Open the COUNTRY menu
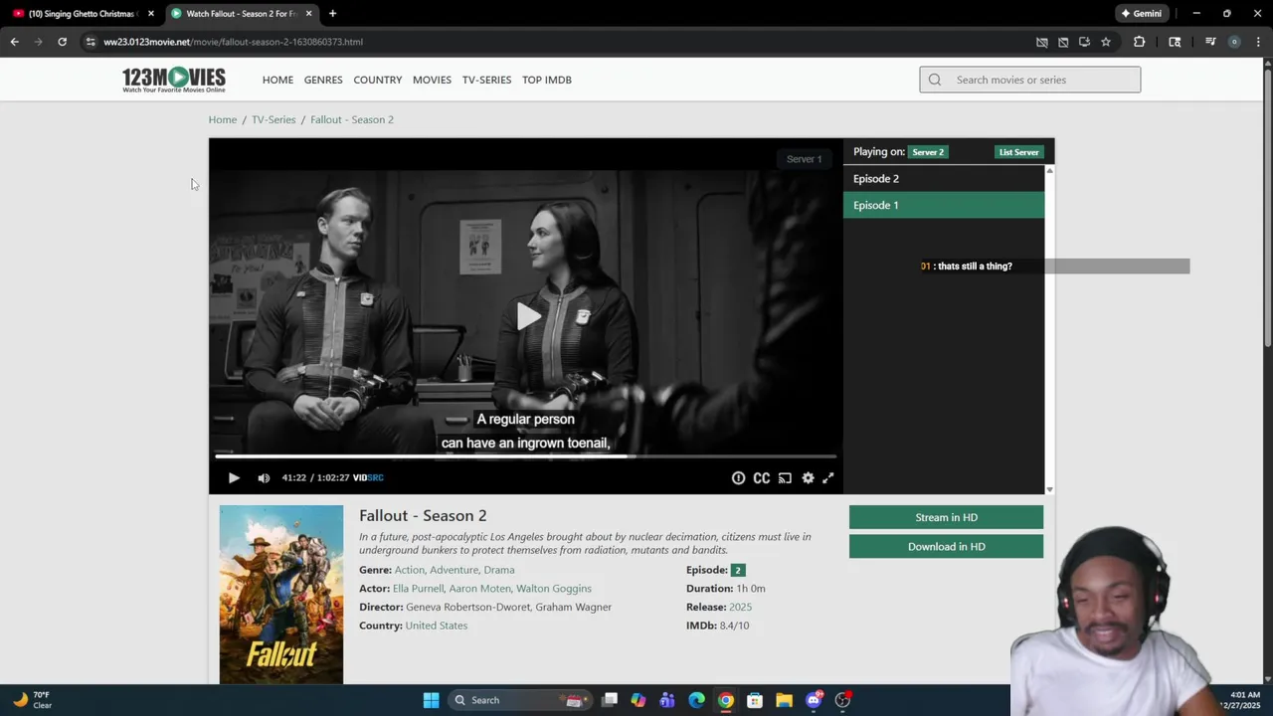This screenshot has height=716, width=1273. (378, 80)
